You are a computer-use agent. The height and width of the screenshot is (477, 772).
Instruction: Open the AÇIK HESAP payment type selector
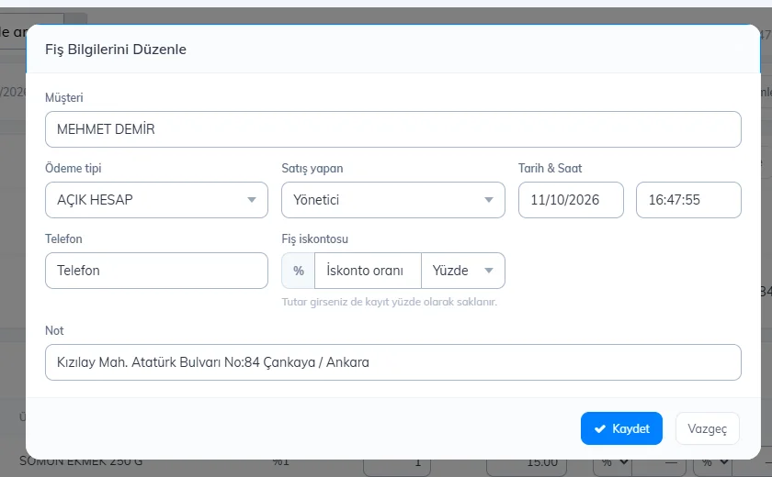tap(156, 200)
